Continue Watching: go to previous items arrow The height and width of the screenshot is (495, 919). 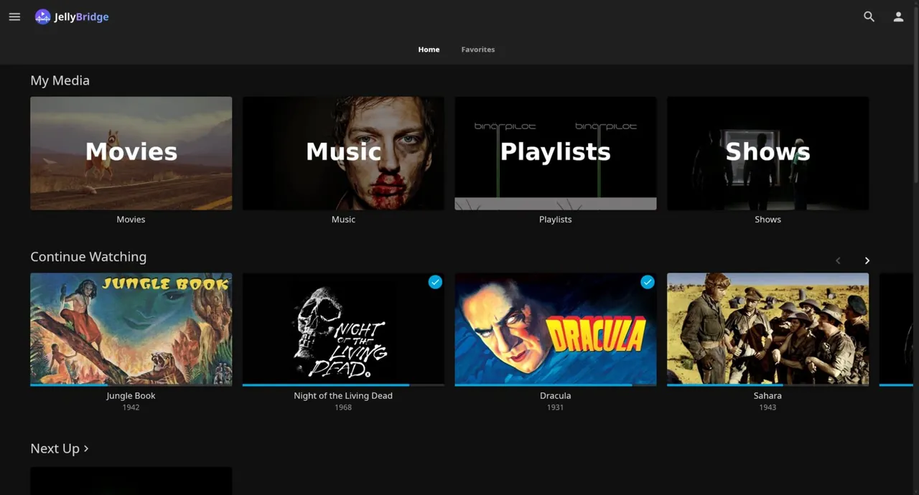click(838, 260)
